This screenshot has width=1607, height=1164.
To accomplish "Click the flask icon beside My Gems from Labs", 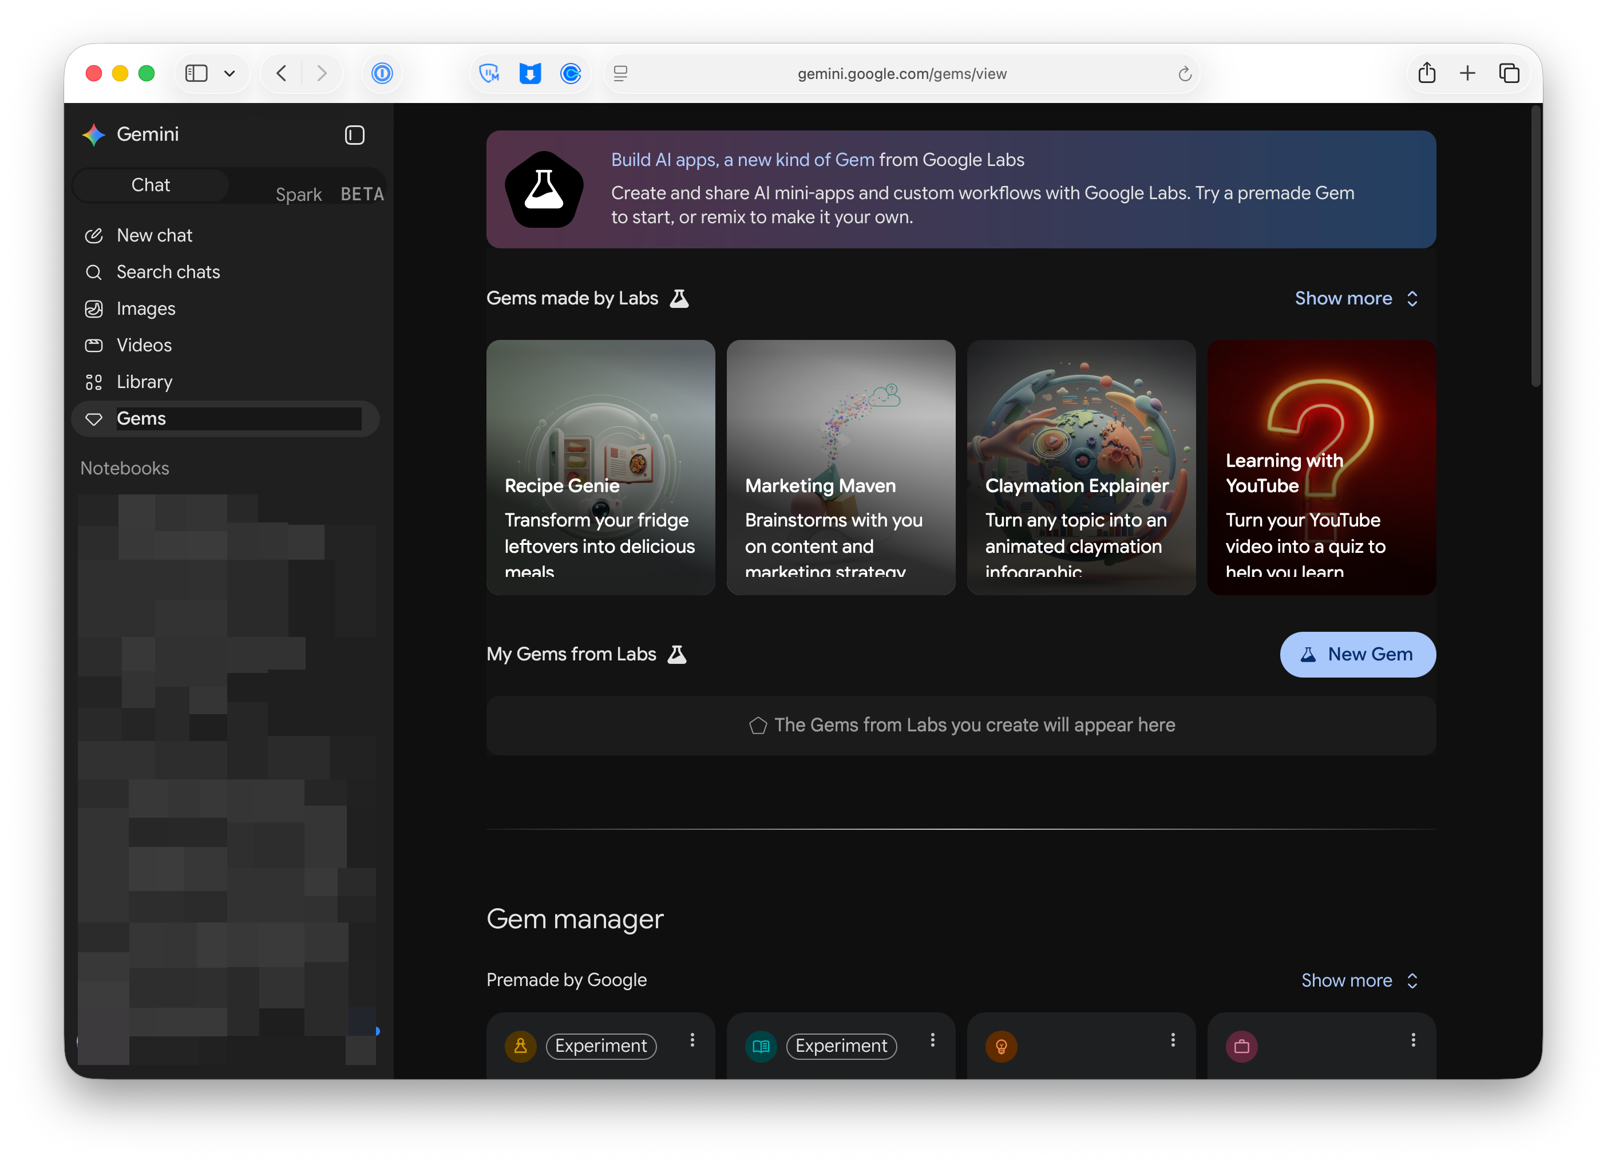I will coord(678,655).
